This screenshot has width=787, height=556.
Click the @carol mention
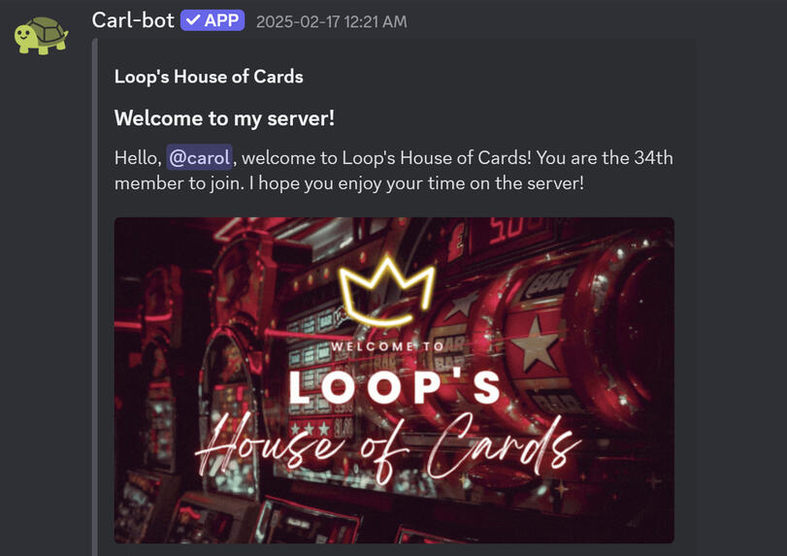tap(199, 157)
